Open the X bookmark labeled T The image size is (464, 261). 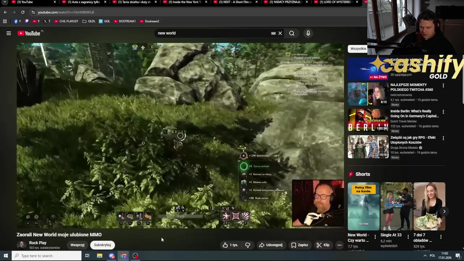[x=47, y=21]
